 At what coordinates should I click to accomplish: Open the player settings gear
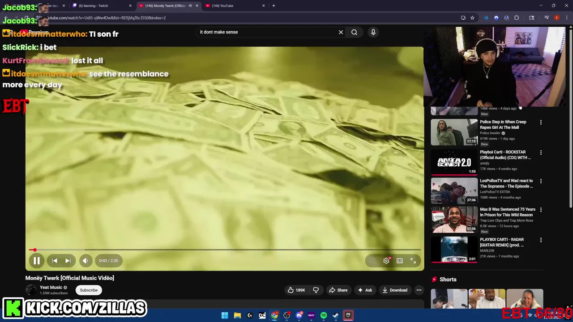click(x=386, y=261)
